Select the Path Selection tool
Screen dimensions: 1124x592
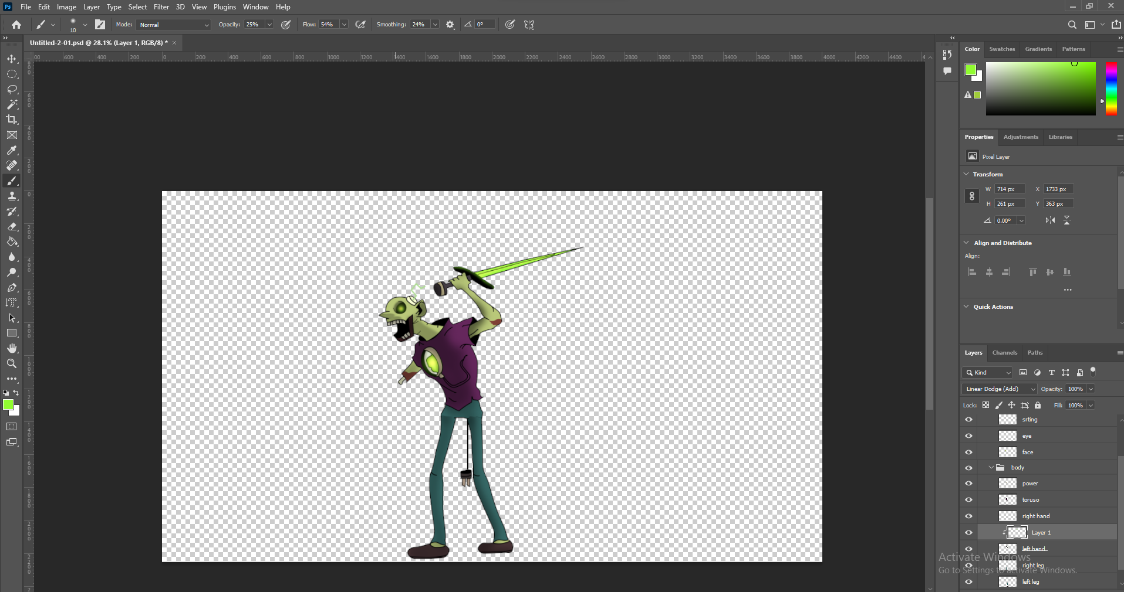pos(12,318)
